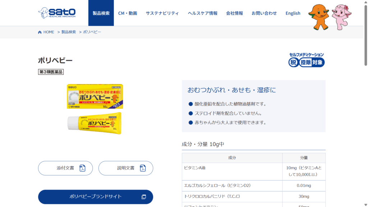Click the 10mg ビタミンA amount cell

[x=304, y=171]
